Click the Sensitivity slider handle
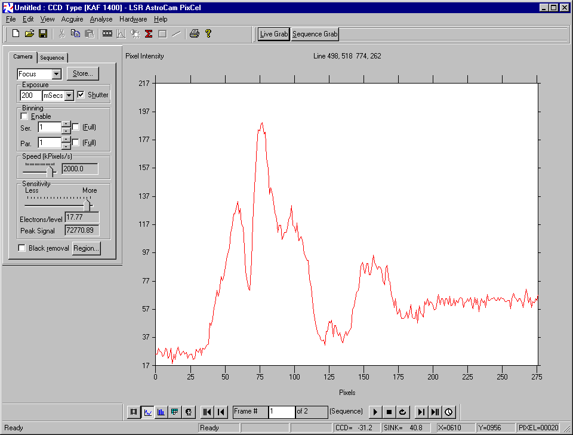This screenshot has width=573, height=435. pyautogui.click(x=87, y=205)
